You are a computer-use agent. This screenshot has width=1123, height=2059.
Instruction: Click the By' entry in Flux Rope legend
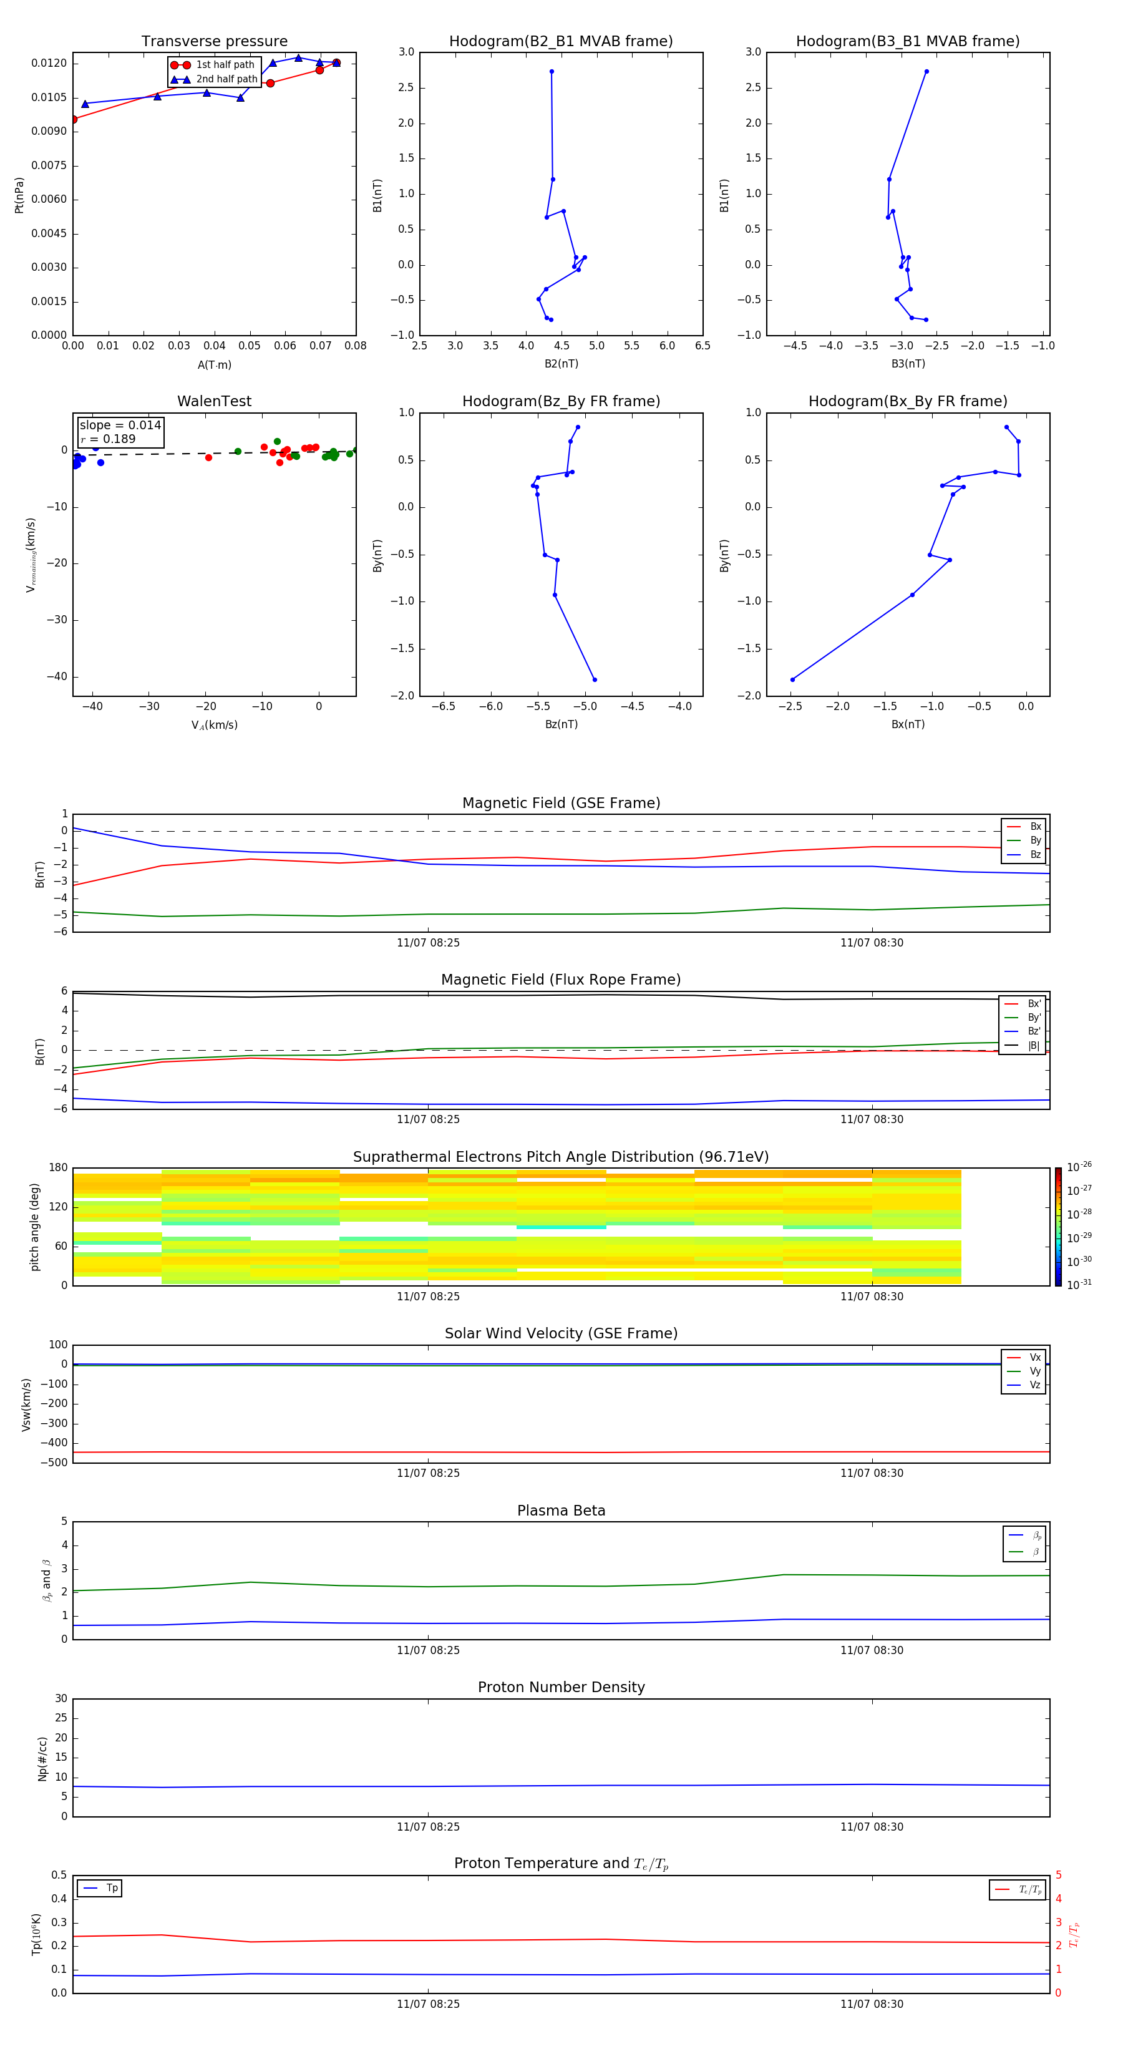pyautogui.click(x=1023, y=1018)
